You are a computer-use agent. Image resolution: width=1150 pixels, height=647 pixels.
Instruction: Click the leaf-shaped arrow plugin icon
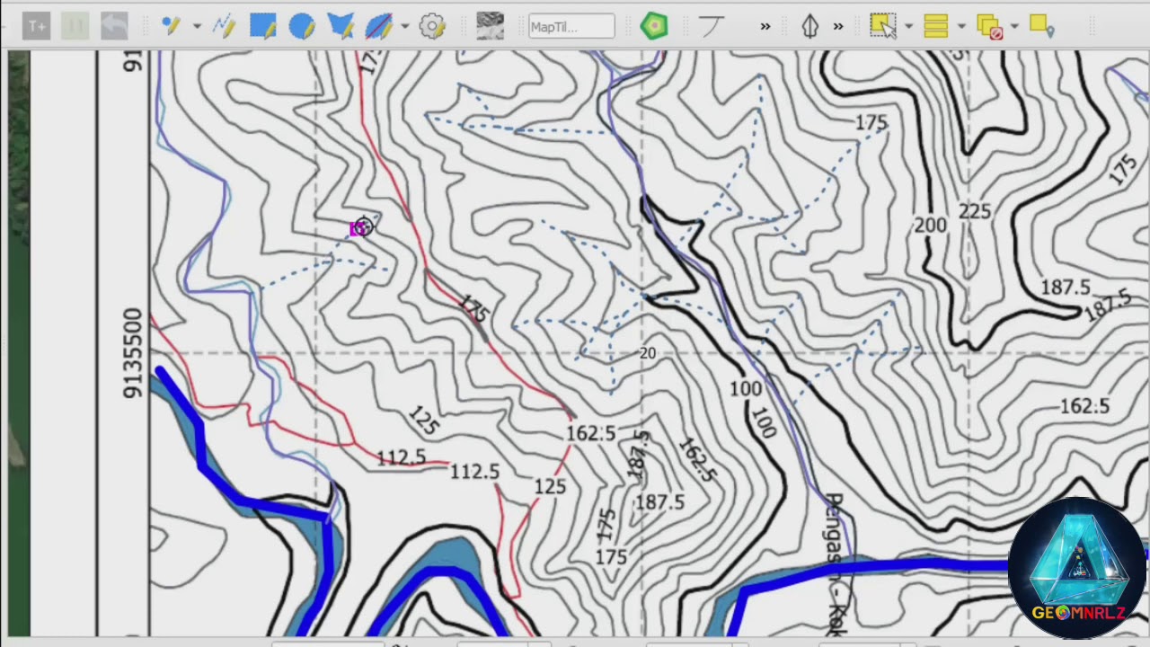click(809, 27)
